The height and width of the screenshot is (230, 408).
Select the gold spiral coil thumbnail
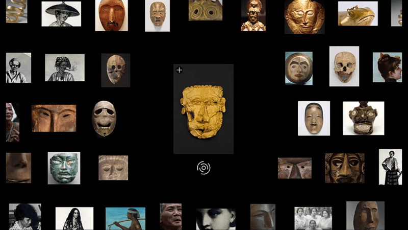[x=17, y=11]
